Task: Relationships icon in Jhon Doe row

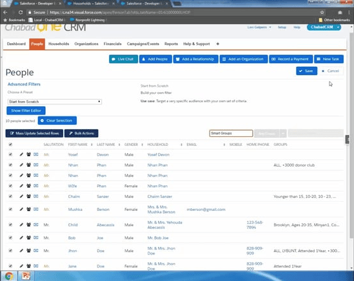Action: [x=28, y=251]
